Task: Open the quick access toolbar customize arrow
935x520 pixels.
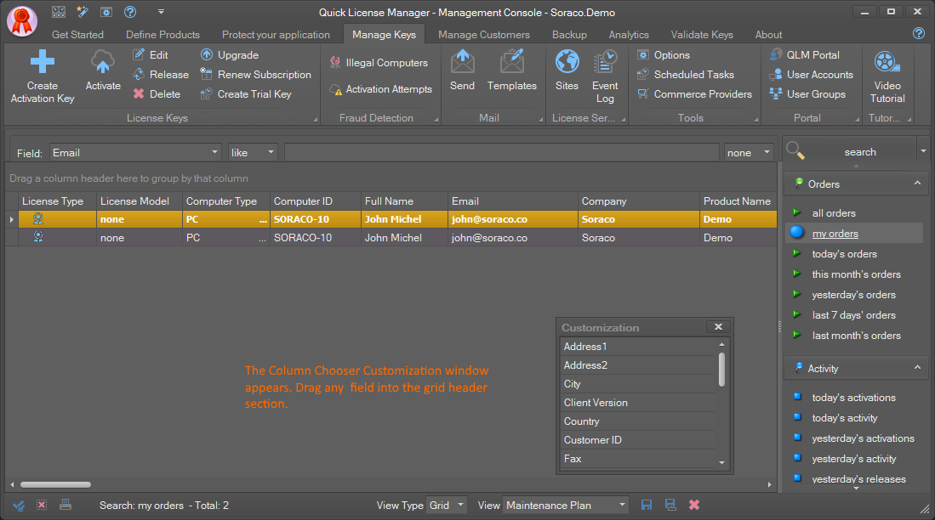Action: [x=161, y=12]
